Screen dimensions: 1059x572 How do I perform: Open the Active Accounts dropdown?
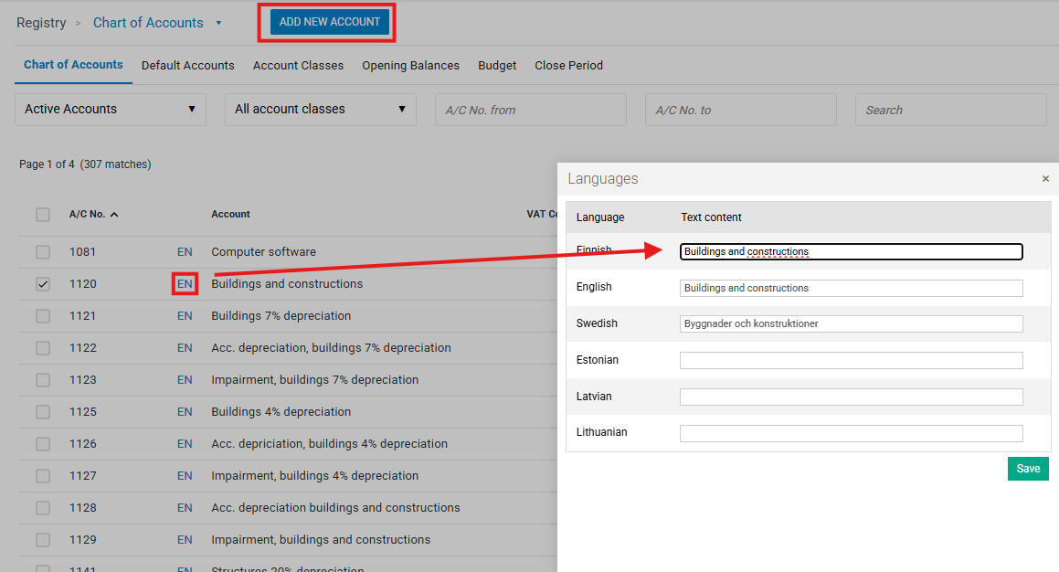[x=111, y=110]
